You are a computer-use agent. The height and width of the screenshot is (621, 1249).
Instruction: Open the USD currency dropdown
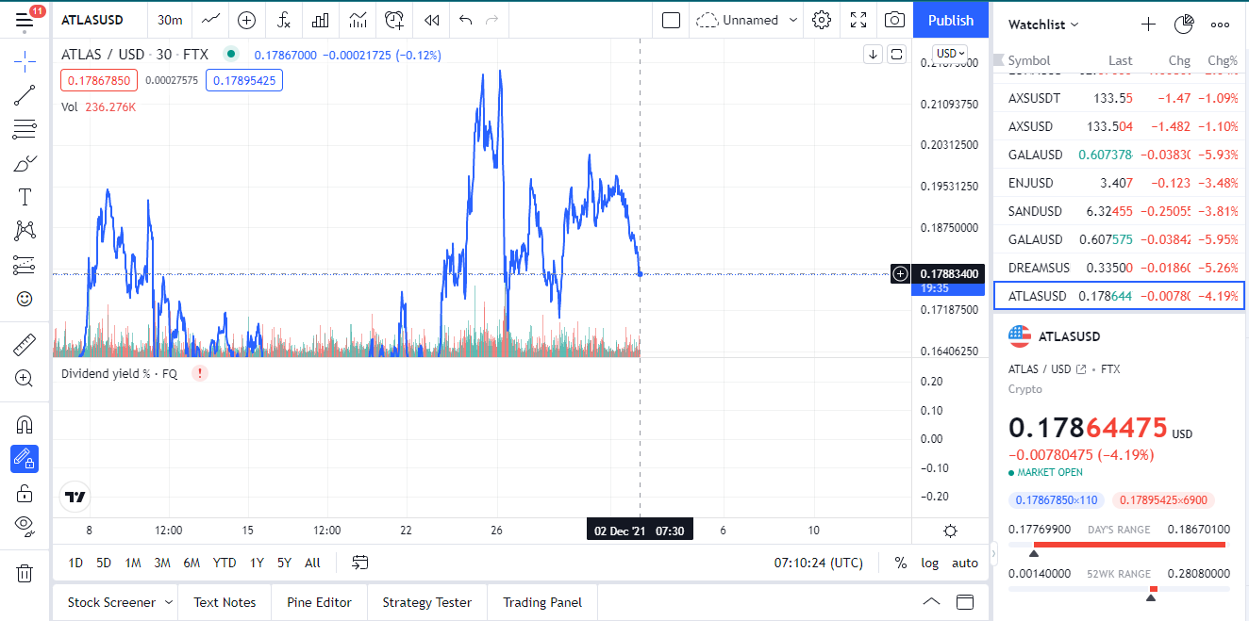click(x=950, y=54)
